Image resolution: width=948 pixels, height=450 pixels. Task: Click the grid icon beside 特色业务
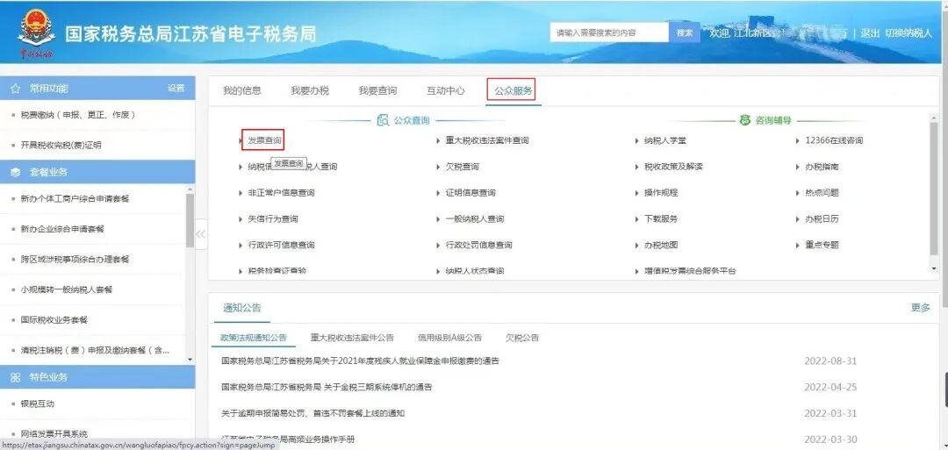[x=16, y=377]
